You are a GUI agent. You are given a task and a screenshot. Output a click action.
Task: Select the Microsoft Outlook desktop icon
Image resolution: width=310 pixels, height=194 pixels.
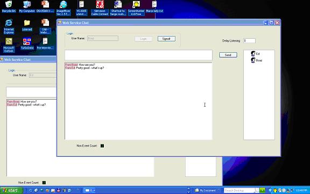9,45
